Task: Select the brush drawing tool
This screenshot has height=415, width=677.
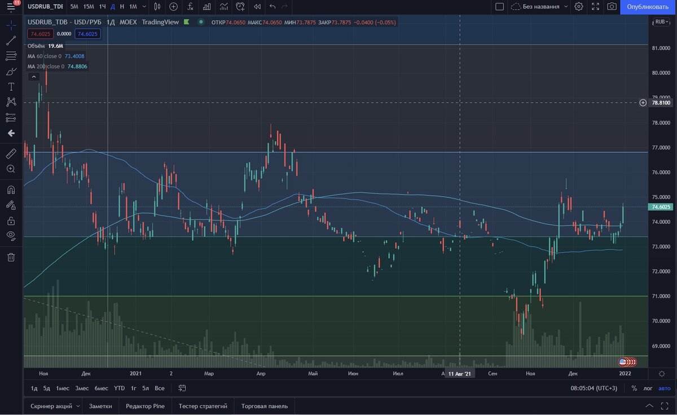Action: (11, 71)
